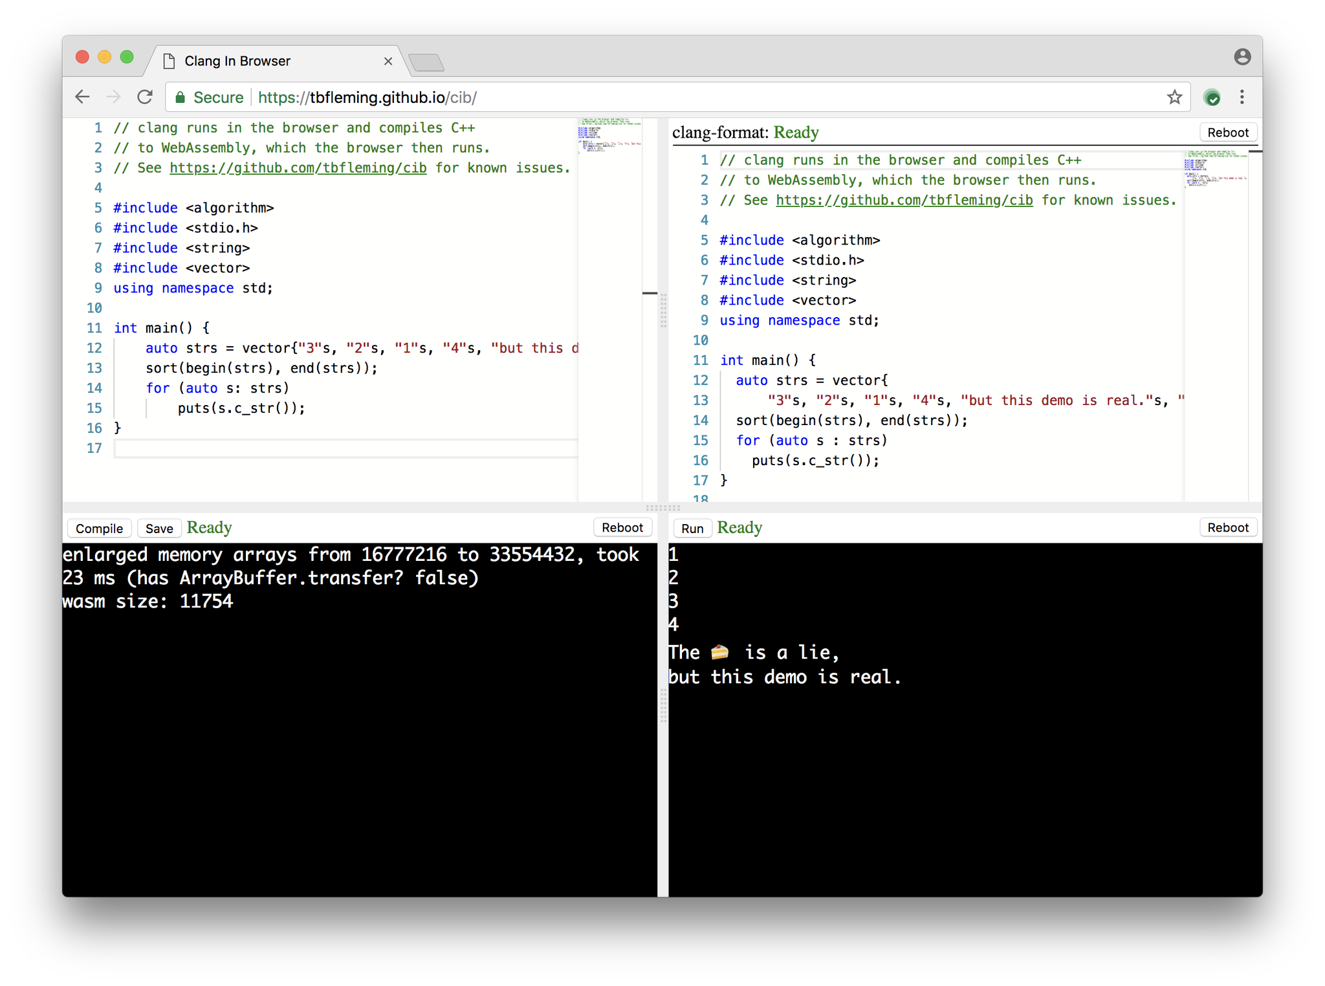1325x986 pixels.
Task: Open the github.com/tbfleming/cib link in left editor
Action: pos(298,168)
